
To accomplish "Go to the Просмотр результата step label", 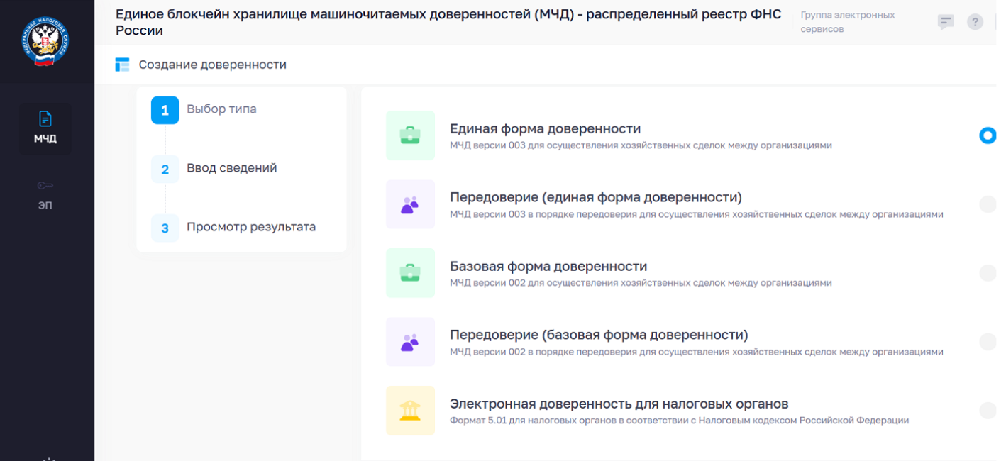I will (251, 227).
